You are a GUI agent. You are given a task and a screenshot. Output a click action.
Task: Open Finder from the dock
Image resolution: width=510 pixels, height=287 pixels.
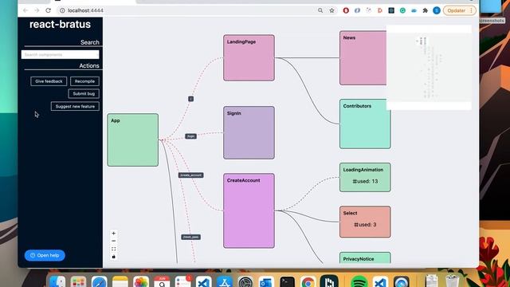coord(57,281)
